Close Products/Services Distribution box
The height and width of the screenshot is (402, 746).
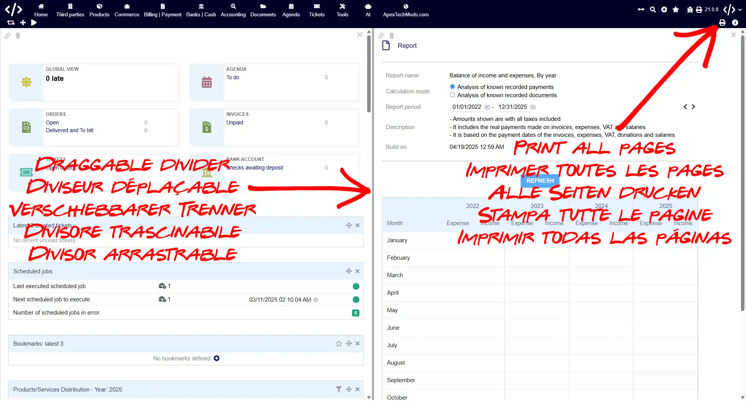(357, 390)
